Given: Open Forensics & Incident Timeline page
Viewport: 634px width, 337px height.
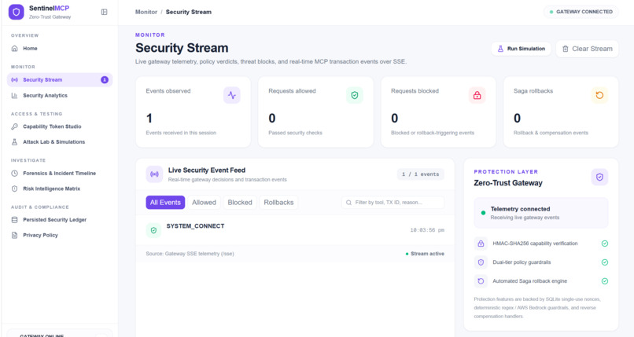Looking at the screenshot, I should 60,174.
